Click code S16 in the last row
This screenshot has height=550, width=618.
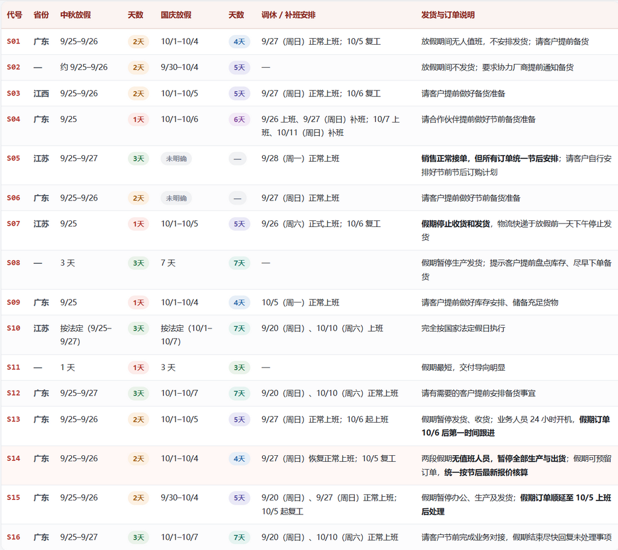click(13, 537)
